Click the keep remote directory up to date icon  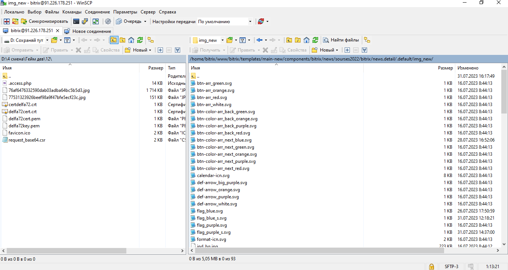click(x=96, y=21)
